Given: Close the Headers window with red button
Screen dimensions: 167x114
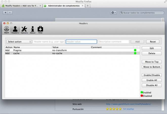Looking at the screenshot, I should [x=4, y=23].
